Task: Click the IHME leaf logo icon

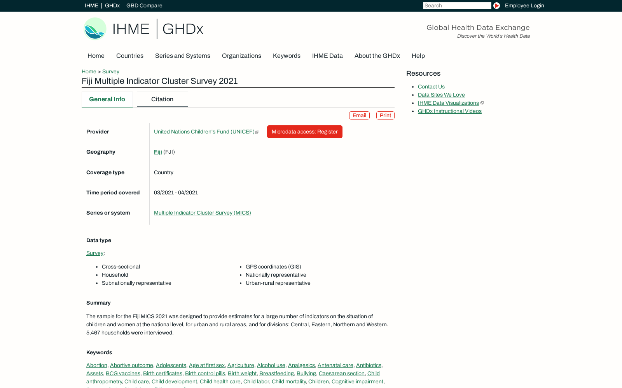Action: (95, 29)
